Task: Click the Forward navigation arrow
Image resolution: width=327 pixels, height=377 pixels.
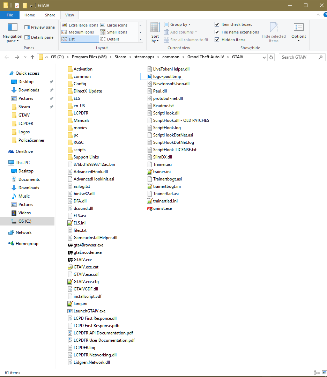Action: point(17,57)
